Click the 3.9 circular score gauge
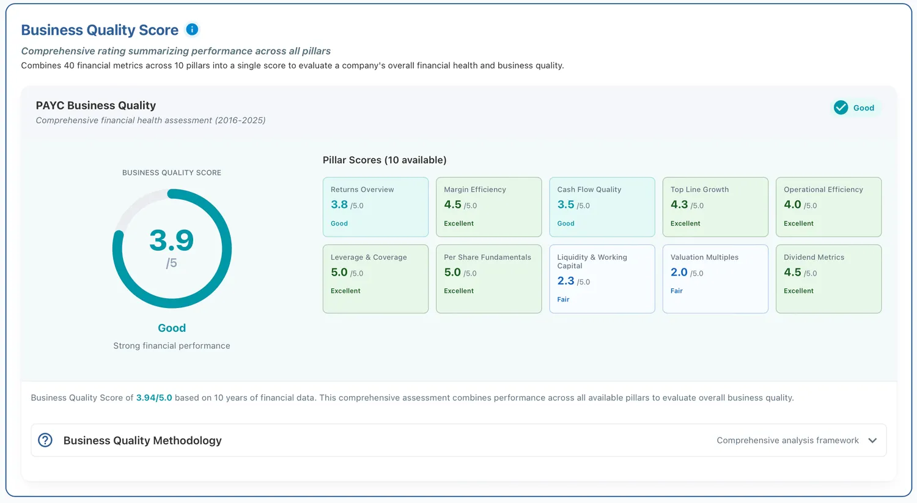 pyautogui.click(x=172, y=249)
